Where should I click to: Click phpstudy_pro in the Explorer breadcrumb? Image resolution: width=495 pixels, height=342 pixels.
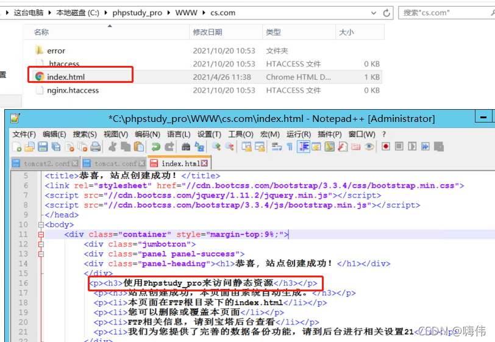pyautogui.click(x=137, y=13)
